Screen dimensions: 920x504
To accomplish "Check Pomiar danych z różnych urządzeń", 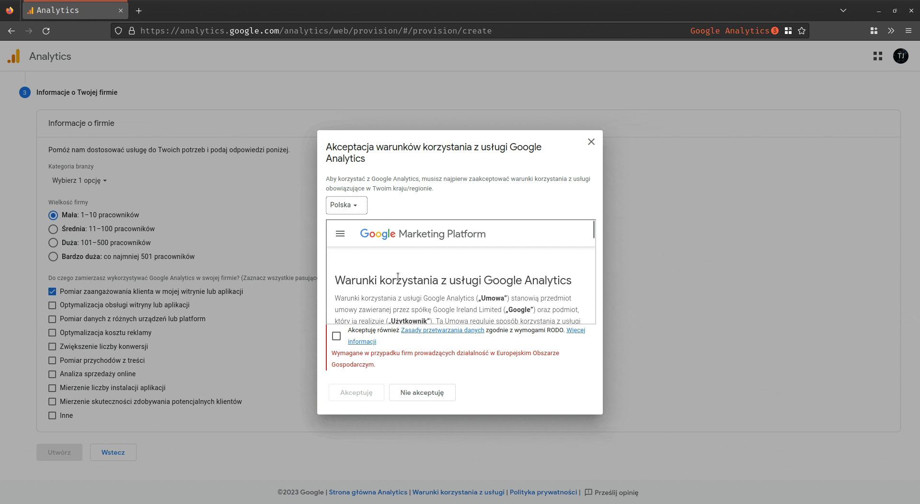I will point(52,319).
